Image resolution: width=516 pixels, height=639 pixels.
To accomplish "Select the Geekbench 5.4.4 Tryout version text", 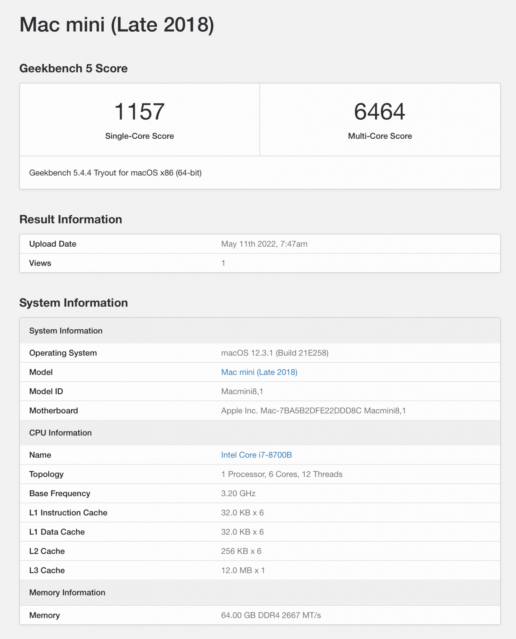I will (x=115, y=173).
